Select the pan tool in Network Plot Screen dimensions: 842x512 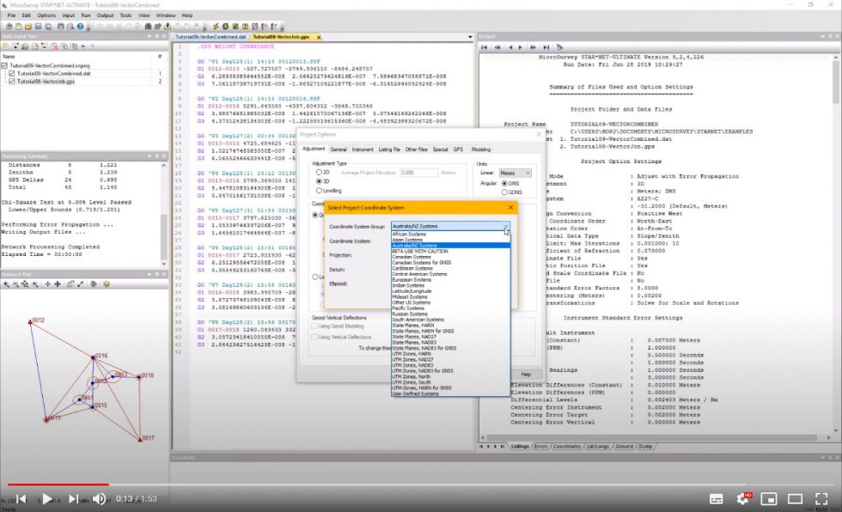coord(57,284)
